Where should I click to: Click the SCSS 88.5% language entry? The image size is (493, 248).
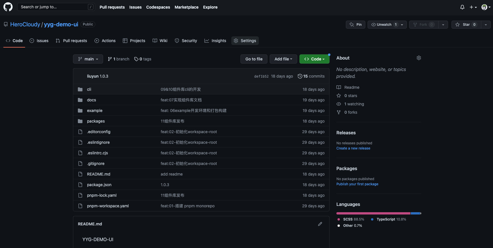[351, 219]
